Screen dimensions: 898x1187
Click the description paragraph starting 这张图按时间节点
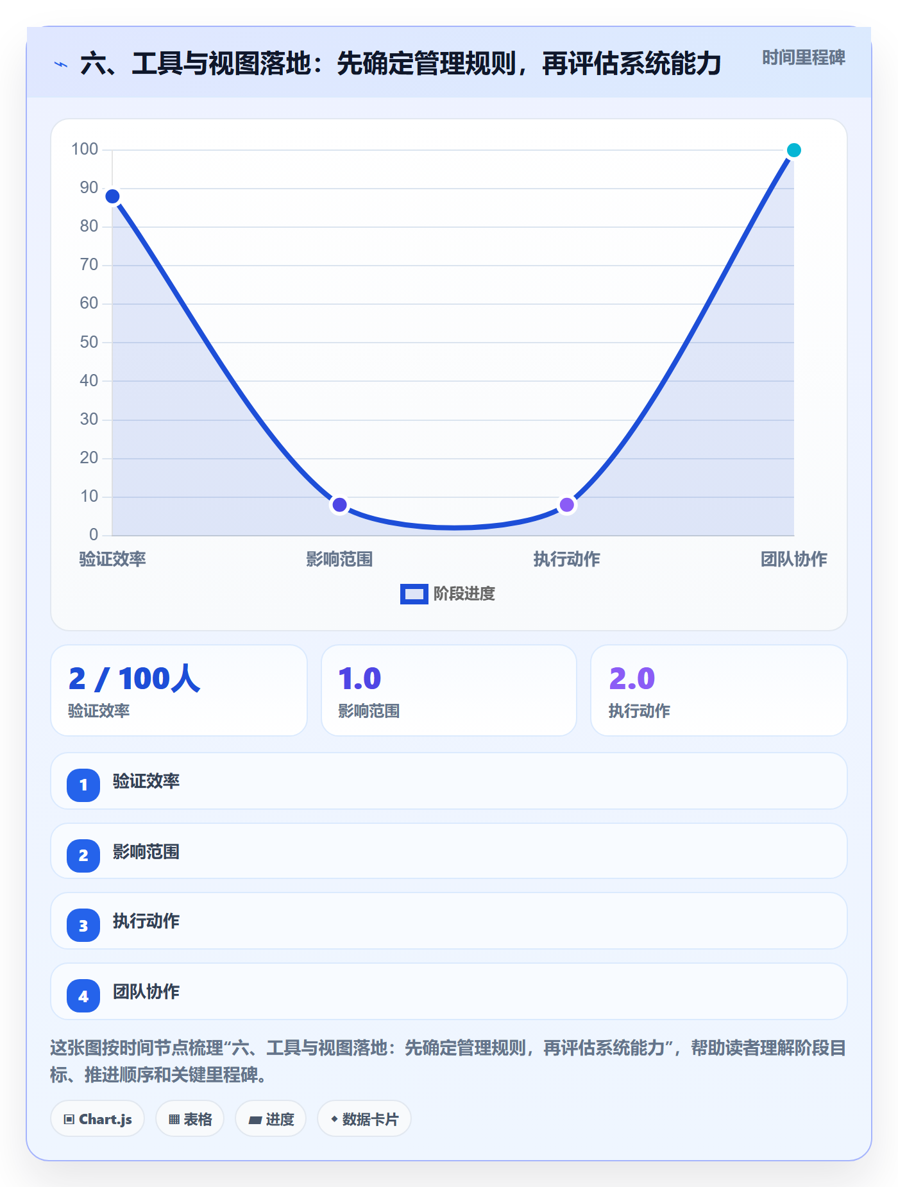pos(448,1061)
